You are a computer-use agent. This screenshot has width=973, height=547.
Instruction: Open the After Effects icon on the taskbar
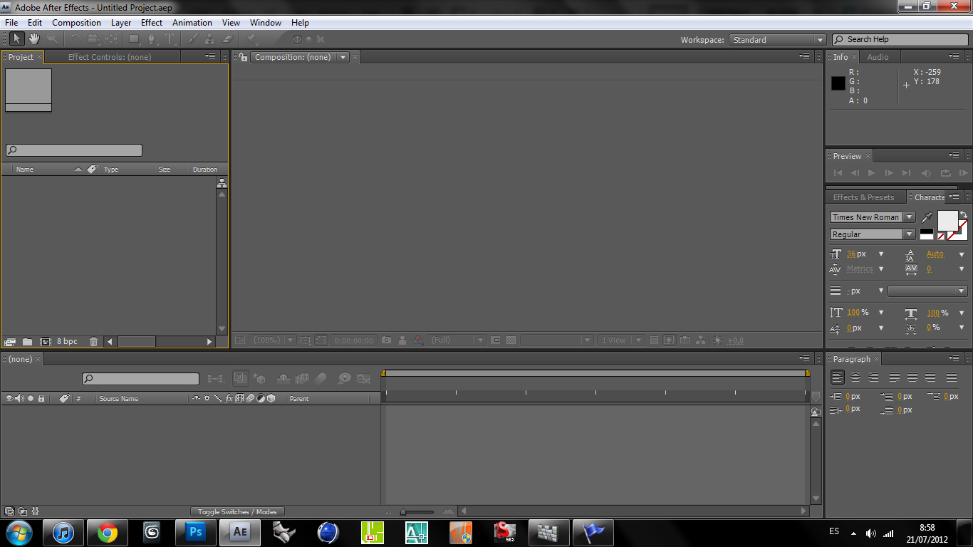point(239,532)
